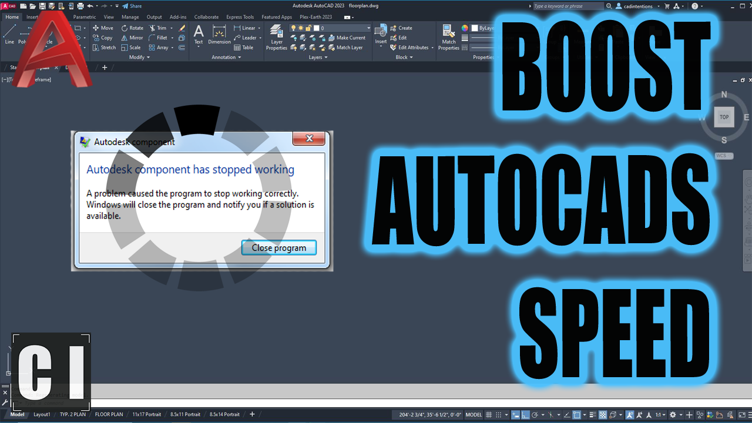Select the Move tool

coord(102,28)
